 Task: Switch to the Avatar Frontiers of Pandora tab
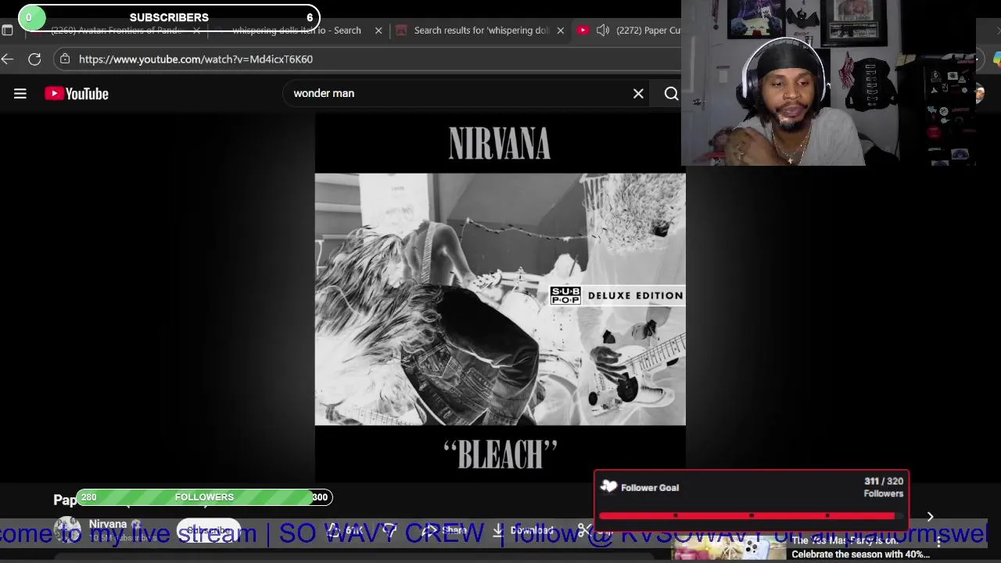point(117,30)
